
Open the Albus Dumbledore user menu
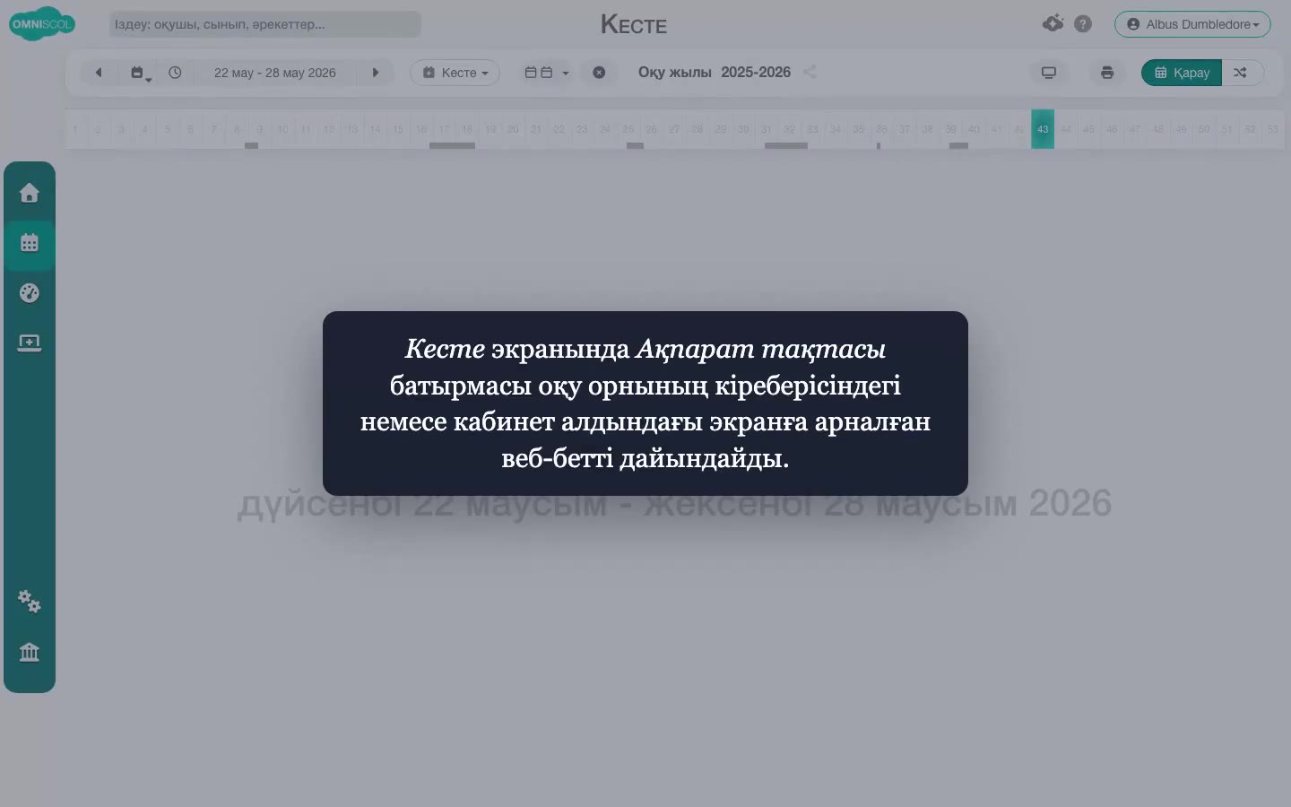(x=1192, y=24)
